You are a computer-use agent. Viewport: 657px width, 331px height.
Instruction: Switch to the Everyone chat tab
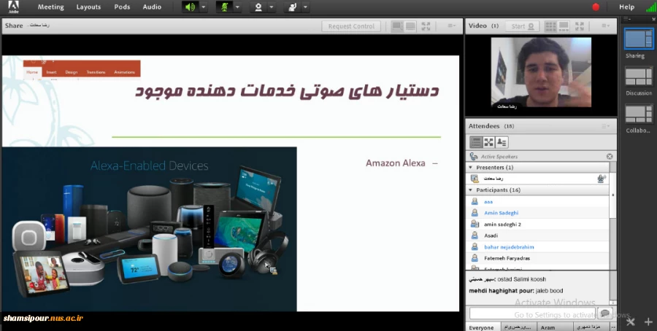click(x=481, y=327)
